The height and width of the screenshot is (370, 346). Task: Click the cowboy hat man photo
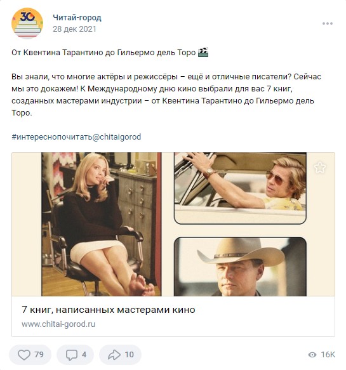coord(240,267)
